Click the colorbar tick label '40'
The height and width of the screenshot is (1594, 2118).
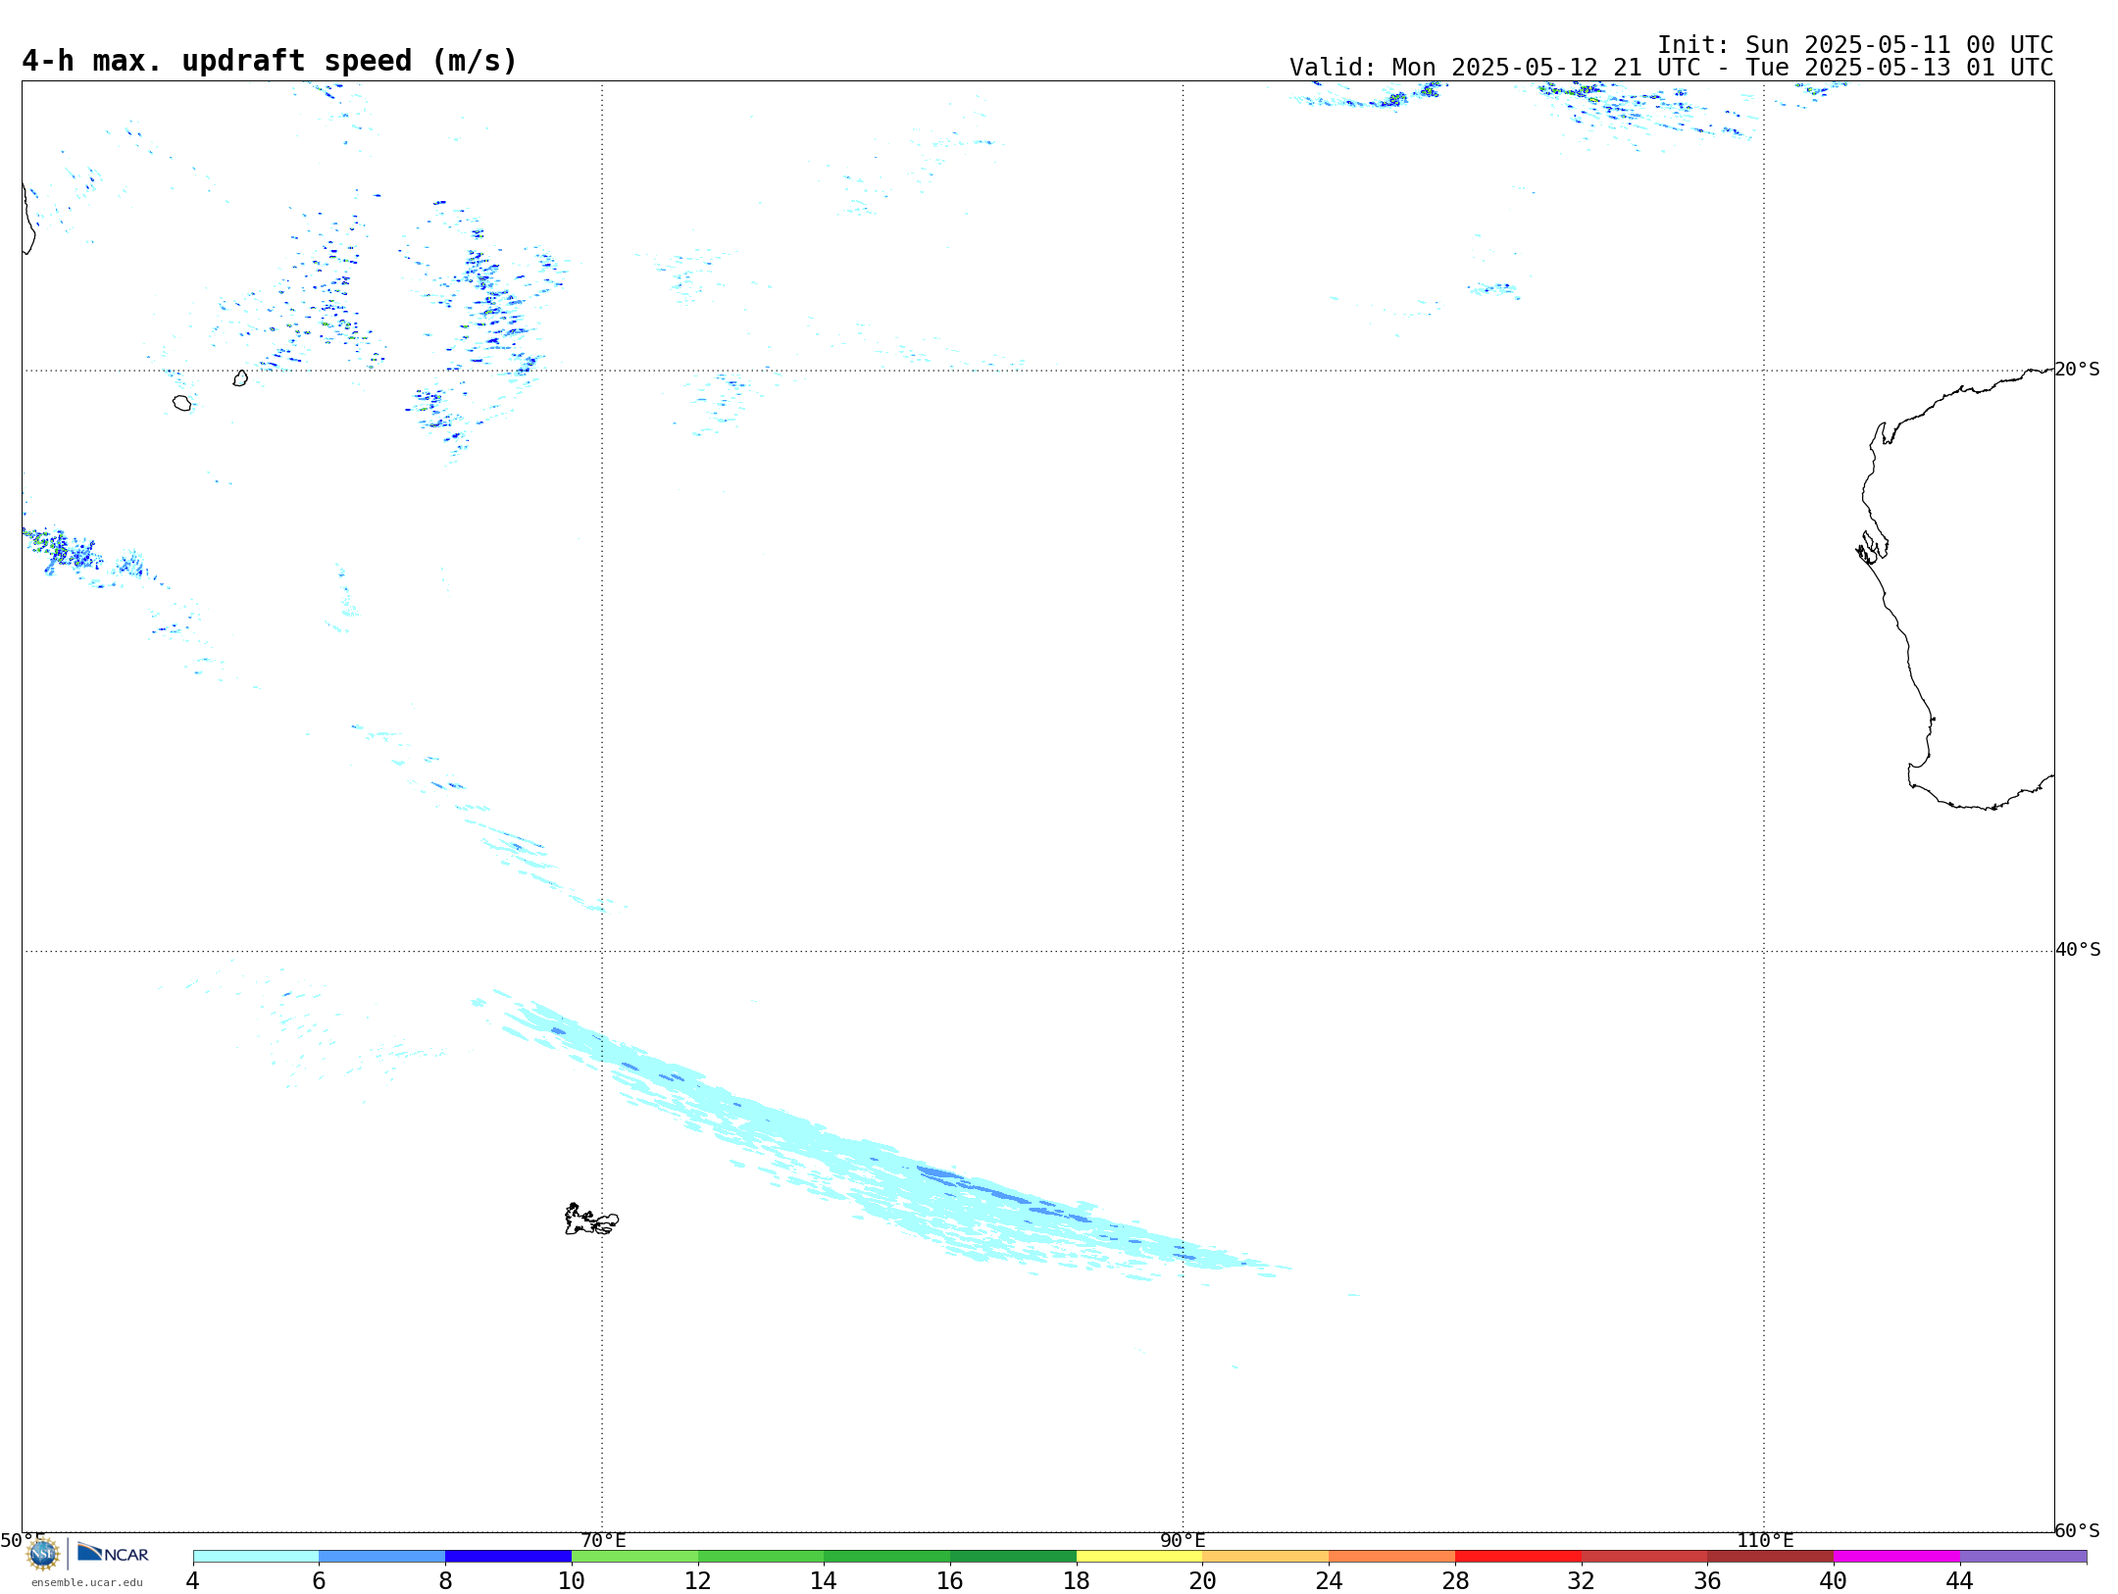pos(1834,1580)
